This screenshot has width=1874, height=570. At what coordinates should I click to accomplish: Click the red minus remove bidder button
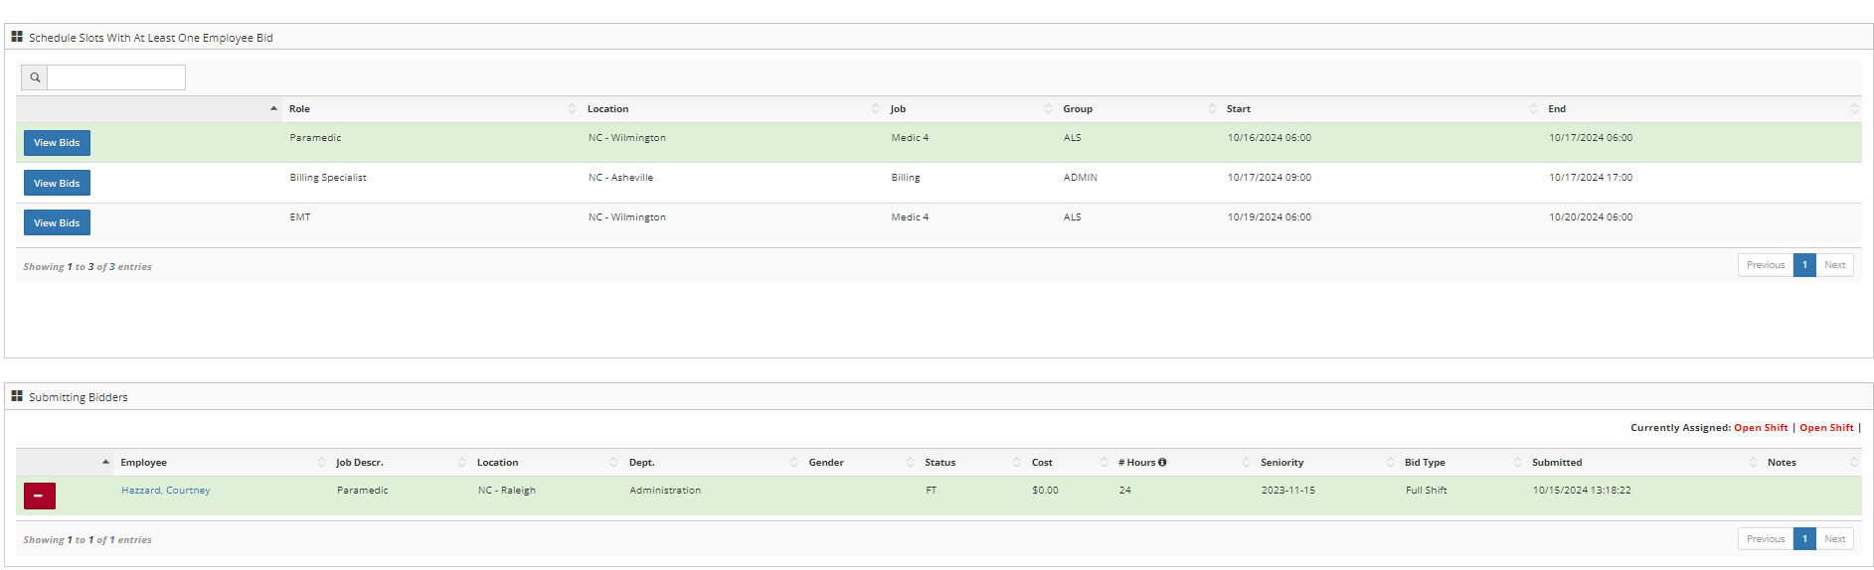[x=39, y=496]
